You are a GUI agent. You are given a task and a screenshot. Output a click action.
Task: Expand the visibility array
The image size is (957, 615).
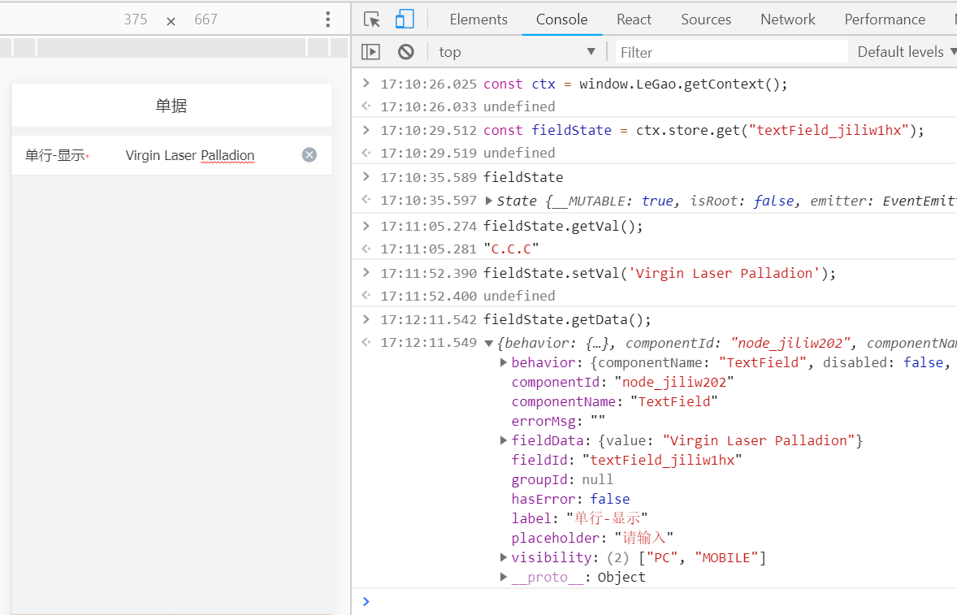point(504,557)
